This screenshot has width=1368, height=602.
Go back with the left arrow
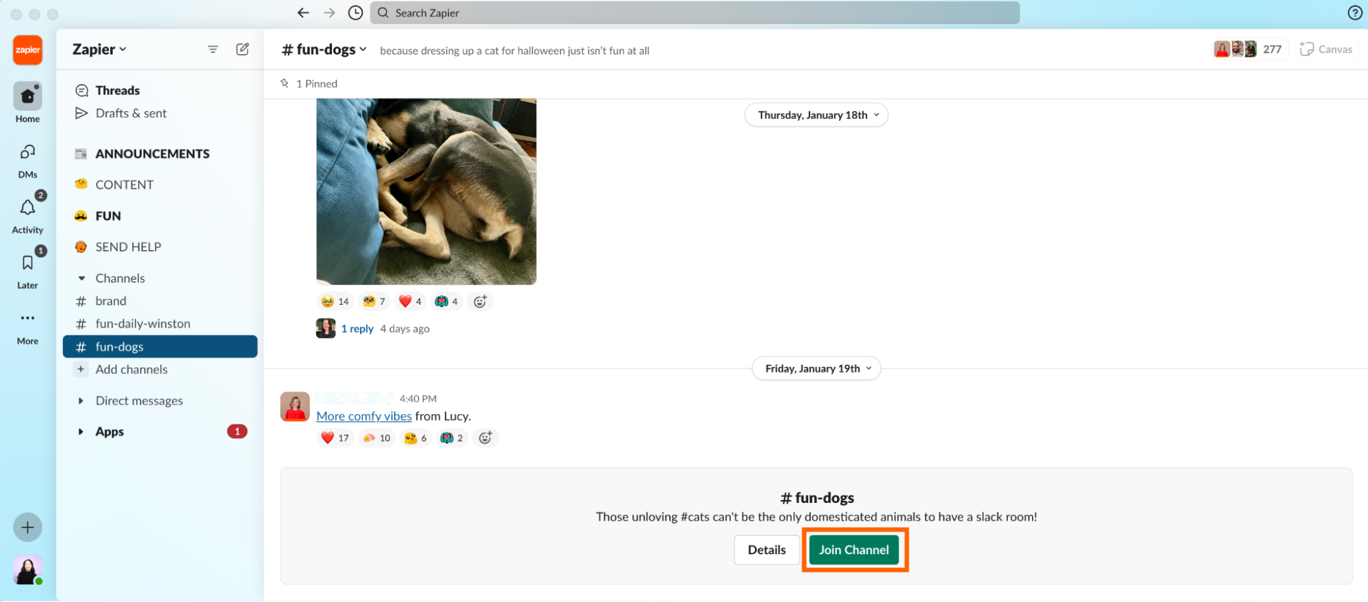[x=303, y=12]
